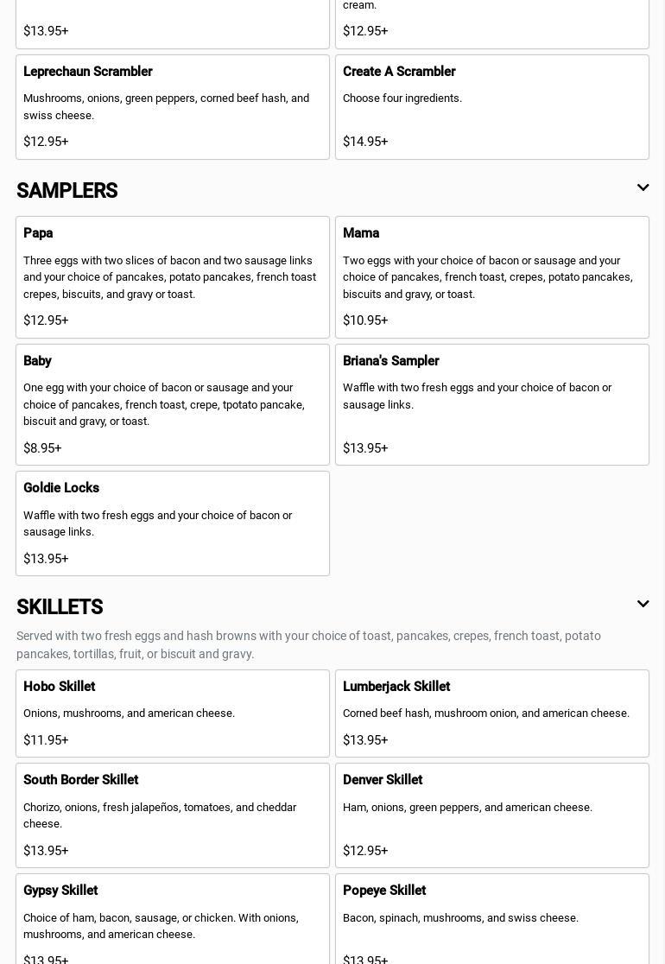Select the Lumberjack Skillet card
This screenshot has width=665, height=964.
pos(491,713)
